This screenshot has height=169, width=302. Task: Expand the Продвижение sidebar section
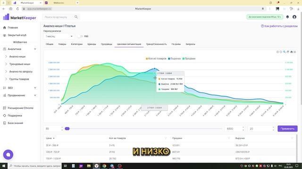point(35,95)
